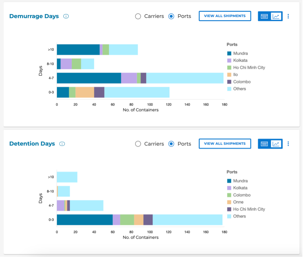Click Others segment of 0-3 detention bar
The height and width of the screenshot is (258, 303).
pos(187,219)
